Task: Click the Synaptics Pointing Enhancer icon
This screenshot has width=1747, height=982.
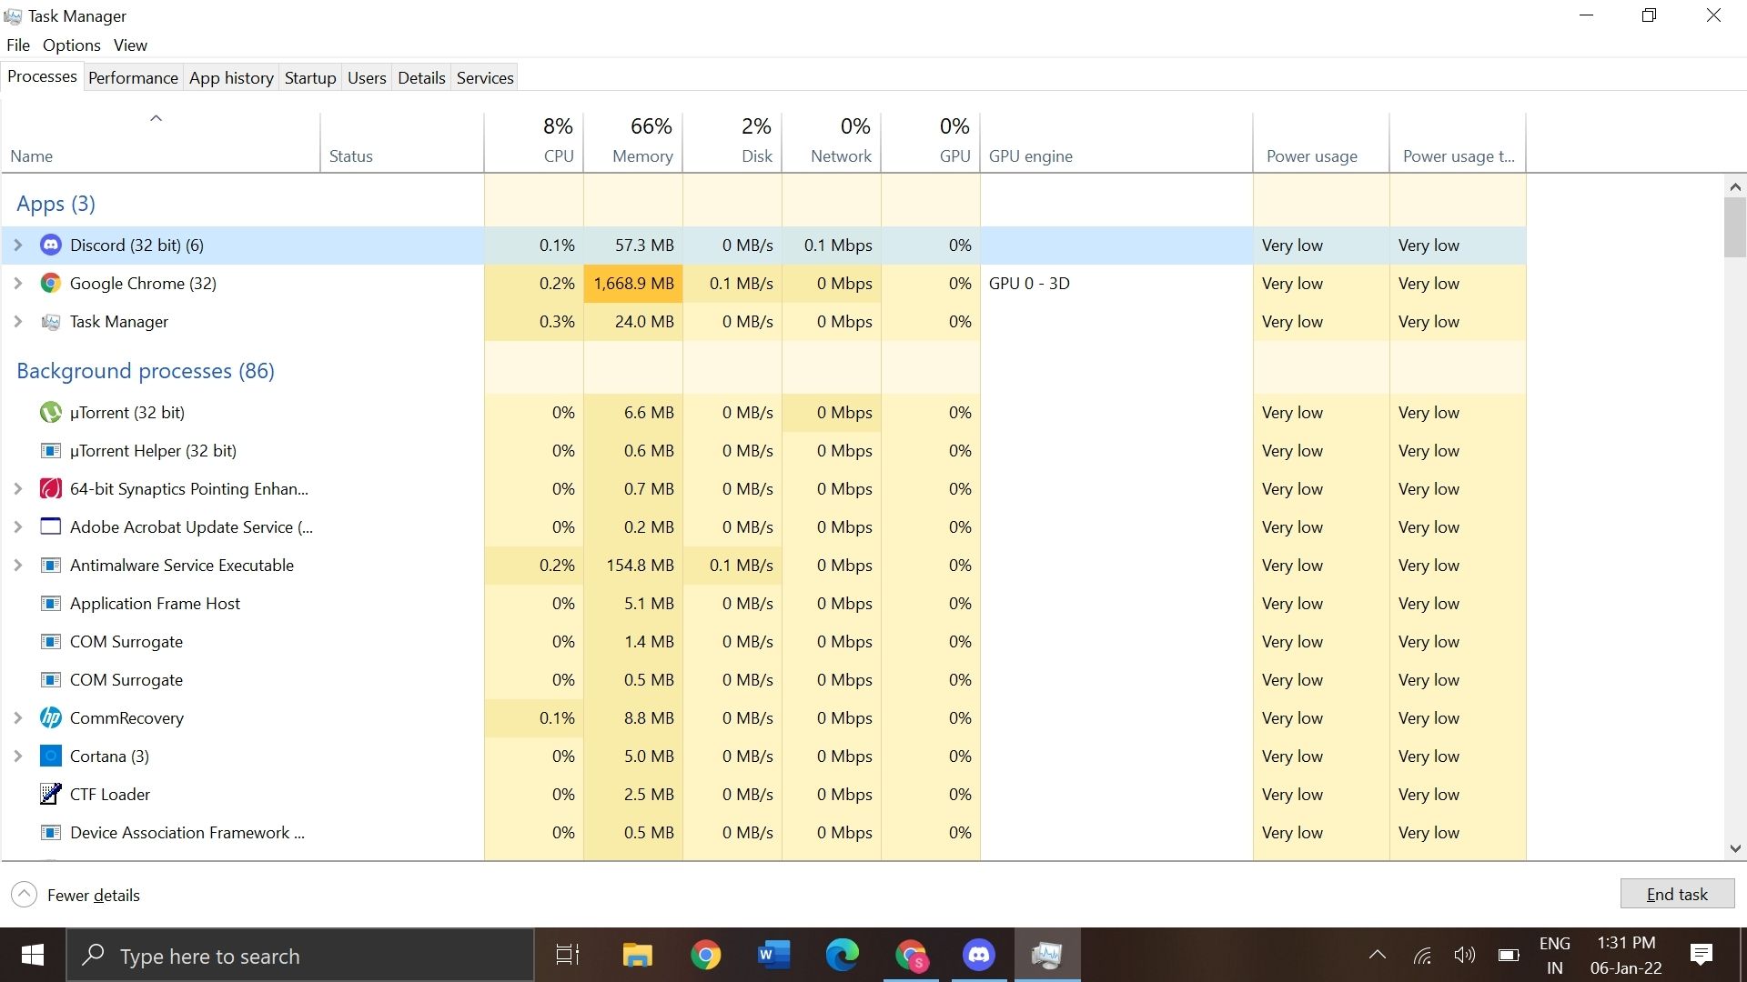Action: point(51,489)
